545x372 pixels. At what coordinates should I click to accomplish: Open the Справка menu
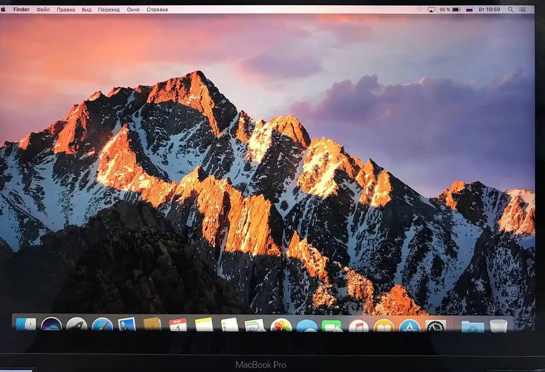(157, 10)
